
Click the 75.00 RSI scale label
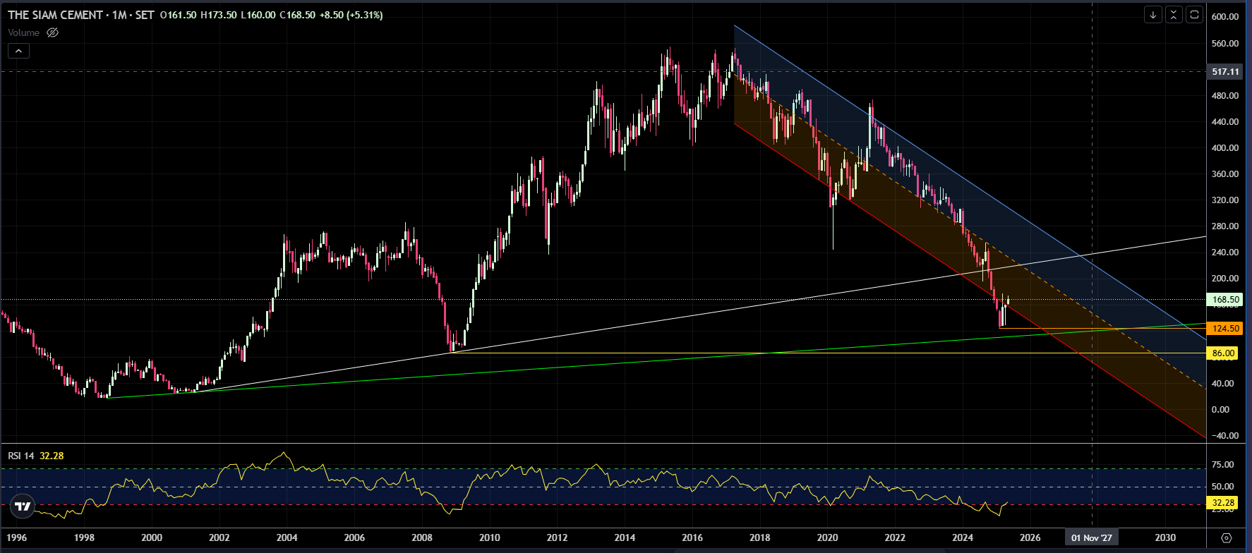1223,465
